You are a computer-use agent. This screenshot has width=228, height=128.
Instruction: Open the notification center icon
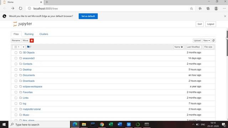coord(224,124)
